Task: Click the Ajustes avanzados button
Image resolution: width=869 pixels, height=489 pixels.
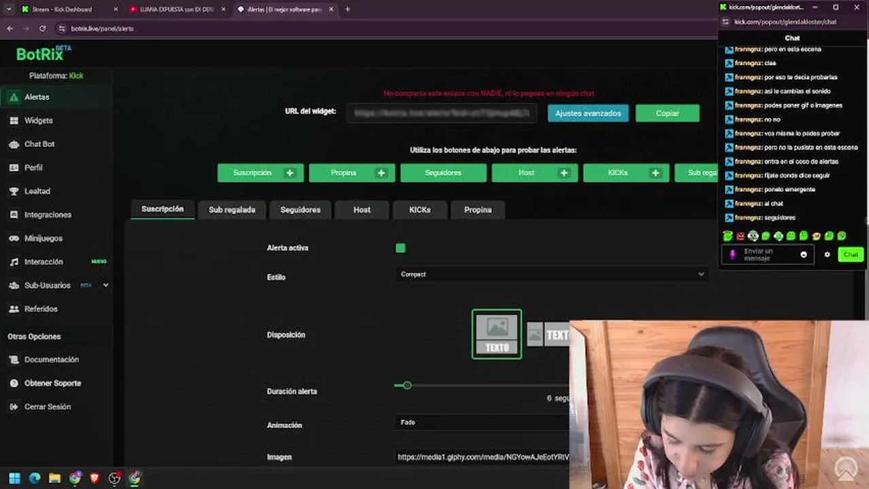Action: coord(588,113)
